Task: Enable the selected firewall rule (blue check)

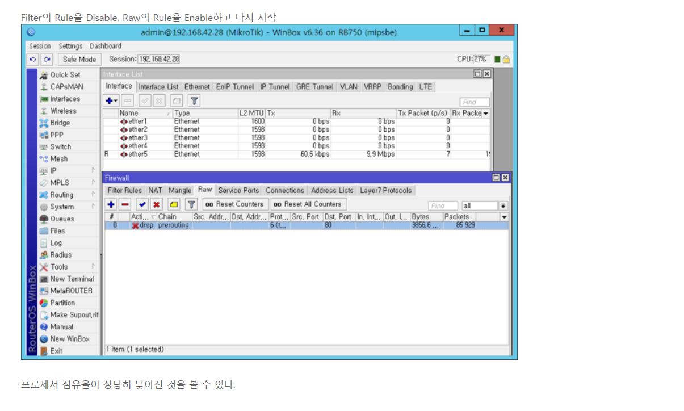Action: coord(141,204)
